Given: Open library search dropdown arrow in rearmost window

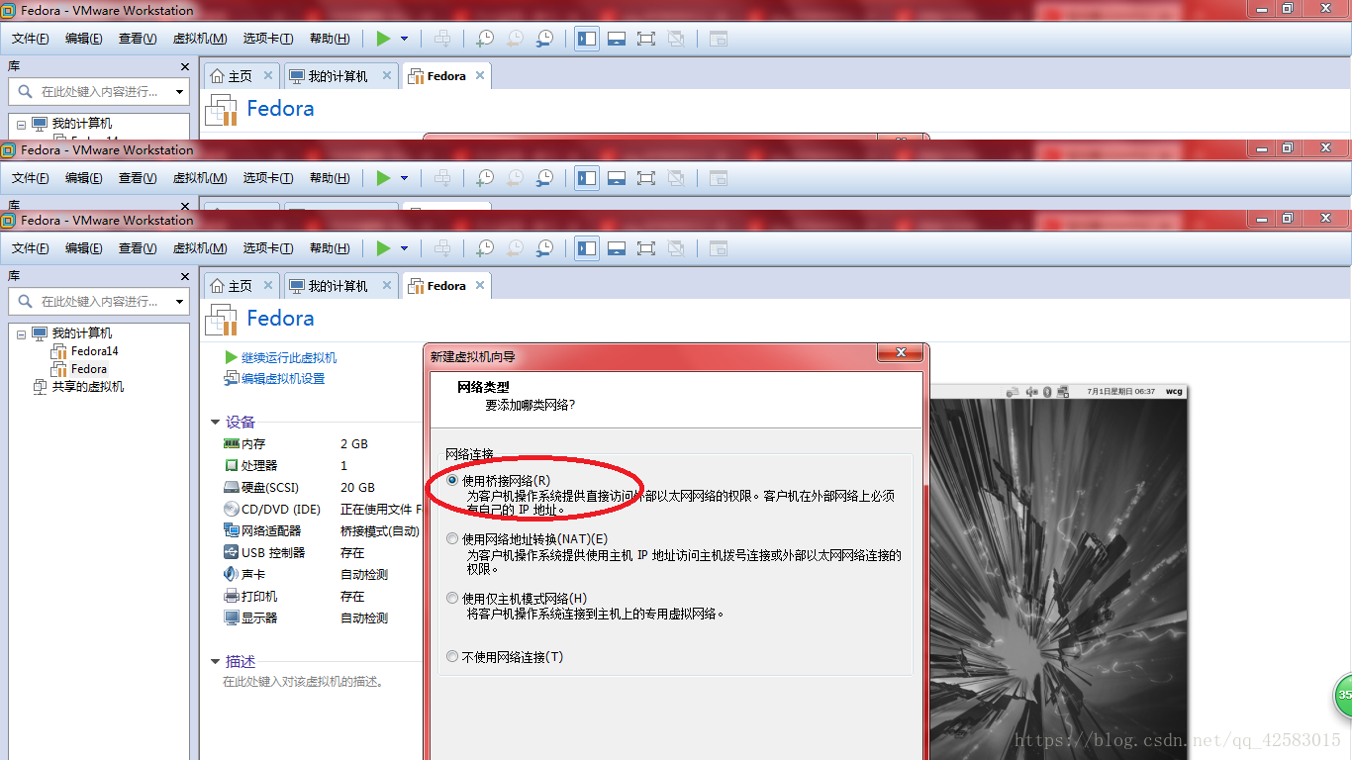Looking at the screenshot, I should pos(179,92).
